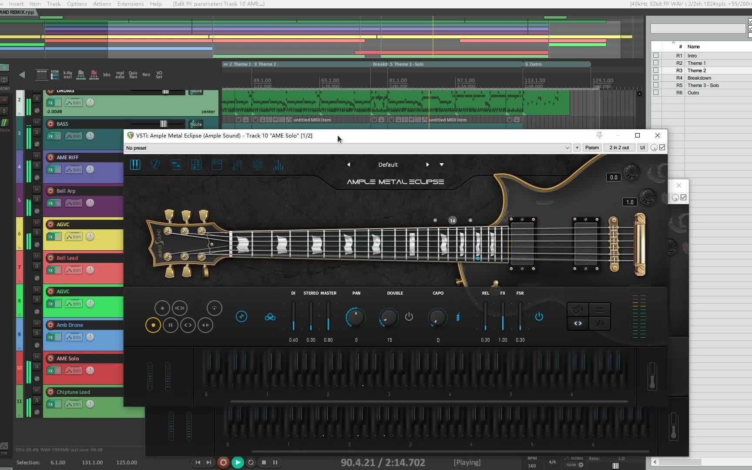
Task: Open the Item menu
Action: (35, 4)
